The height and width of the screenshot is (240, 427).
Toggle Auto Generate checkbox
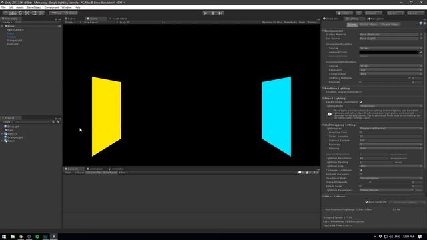click(x=366, y=202)
